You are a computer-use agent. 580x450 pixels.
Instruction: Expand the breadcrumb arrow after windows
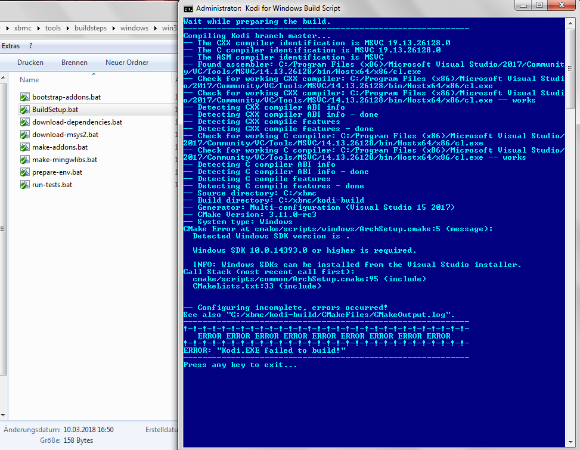156,28
